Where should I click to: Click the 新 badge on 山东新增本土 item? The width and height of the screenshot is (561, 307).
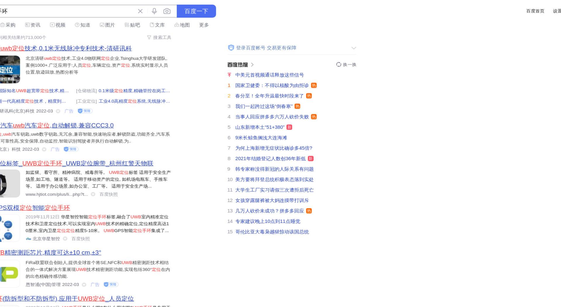click(289, 127)
